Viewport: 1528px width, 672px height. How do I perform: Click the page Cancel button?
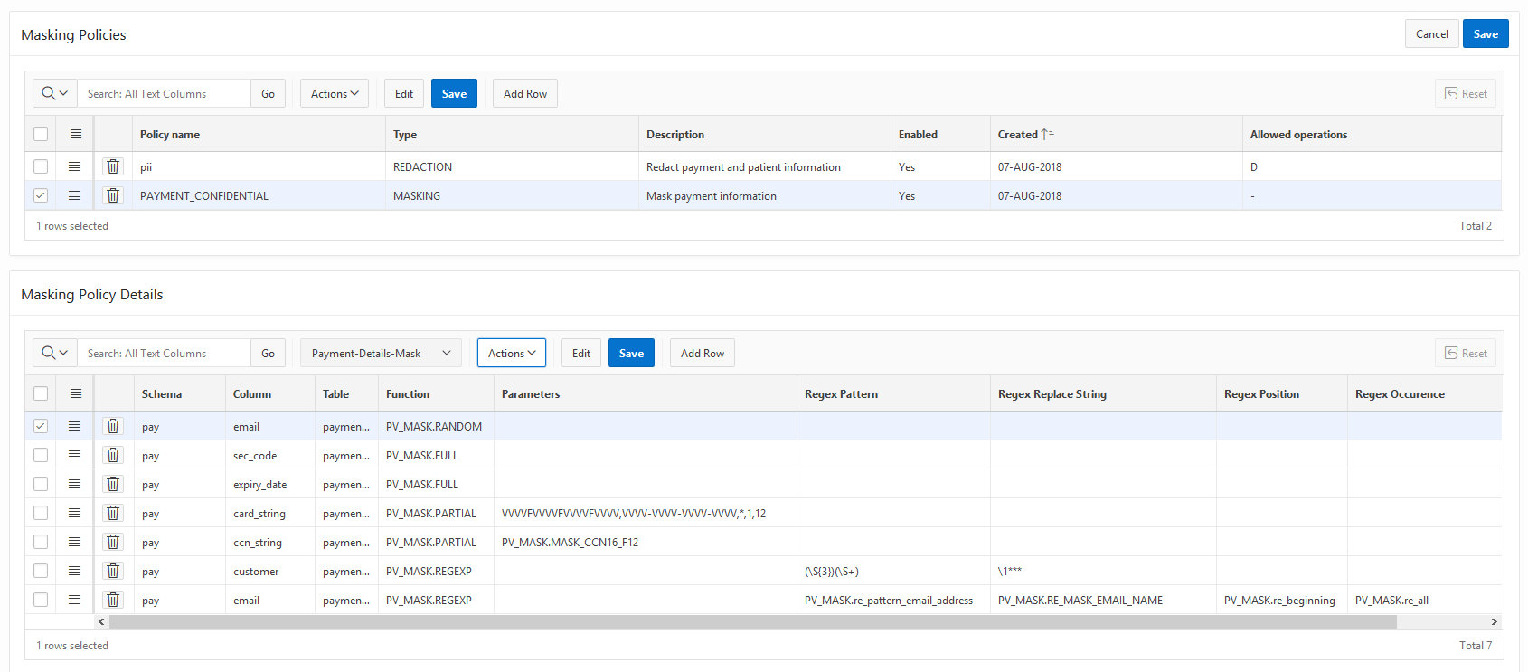pos(1432,33)
